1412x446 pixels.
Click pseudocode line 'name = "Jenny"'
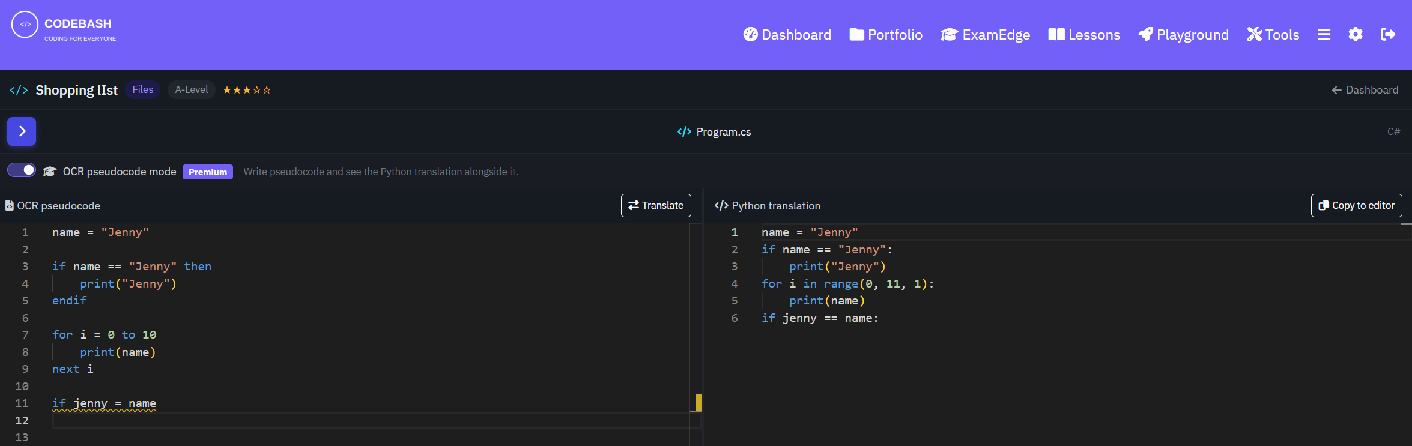pyautogui.click(x=100, y=232)
